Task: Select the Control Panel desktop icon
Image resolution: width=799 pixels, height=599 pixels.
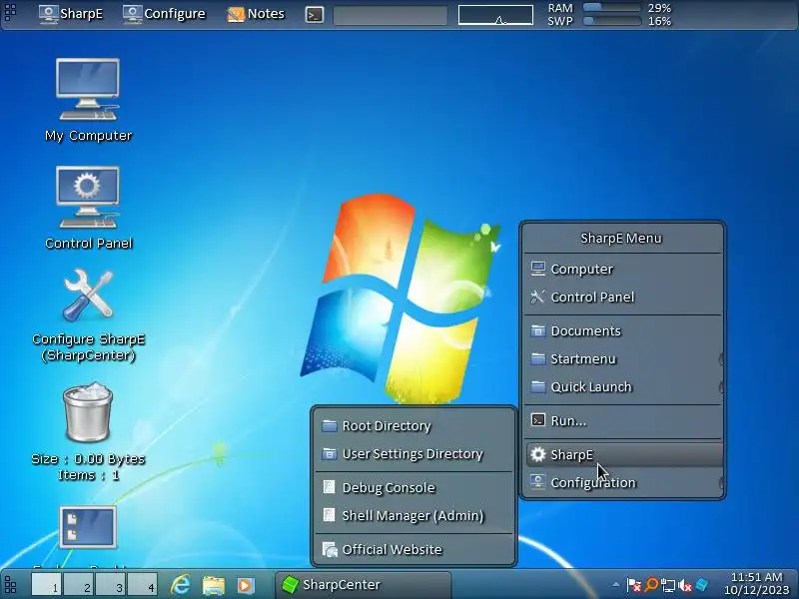Action: click(x=88, y=208)
